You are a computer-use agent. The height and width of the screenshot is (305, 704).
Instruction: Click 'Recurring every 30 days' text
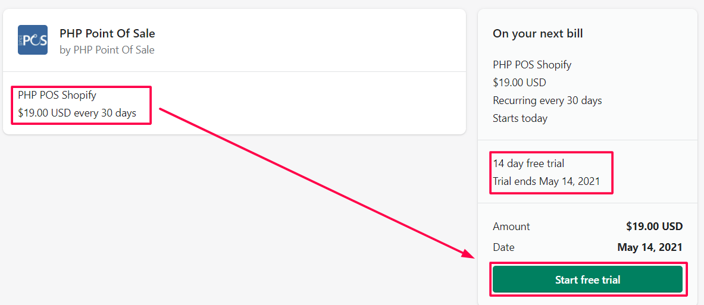coord(547,100)
